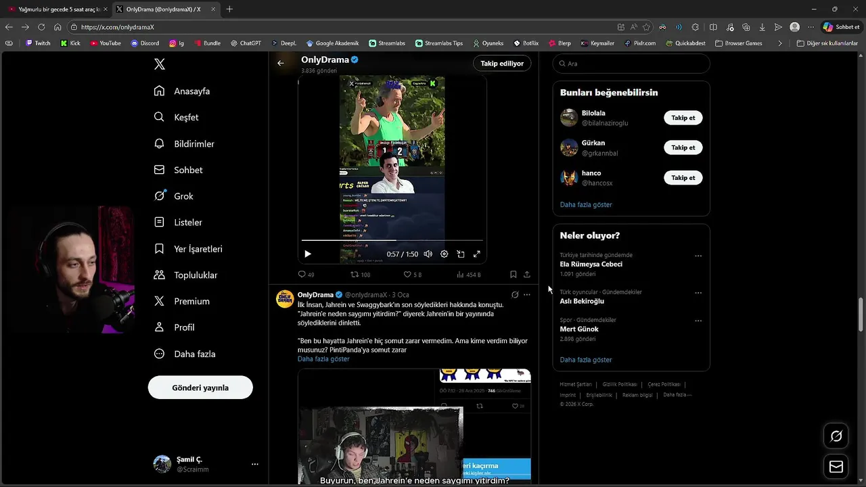Open Anasayfa in X sidebar
The width and height of the screenshot is (866, 487).
182,91
